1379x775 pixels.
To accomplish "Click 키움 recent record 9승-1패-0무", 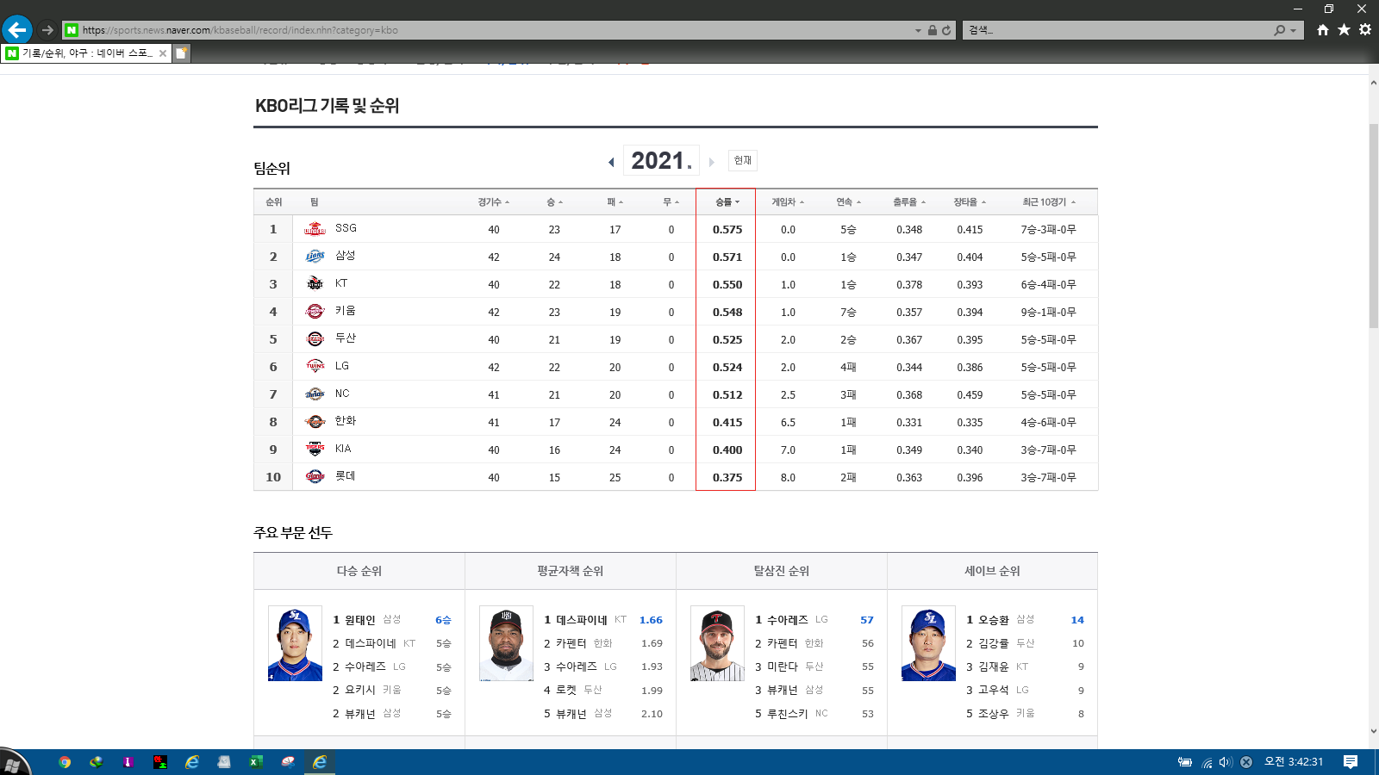I will click(1049, 313).
